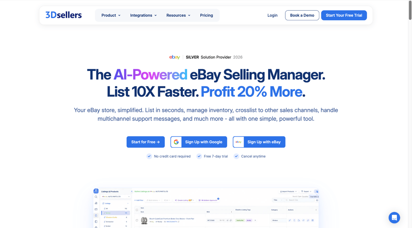
Task: Open the Product dropdown menu
Action: (111, 15)
